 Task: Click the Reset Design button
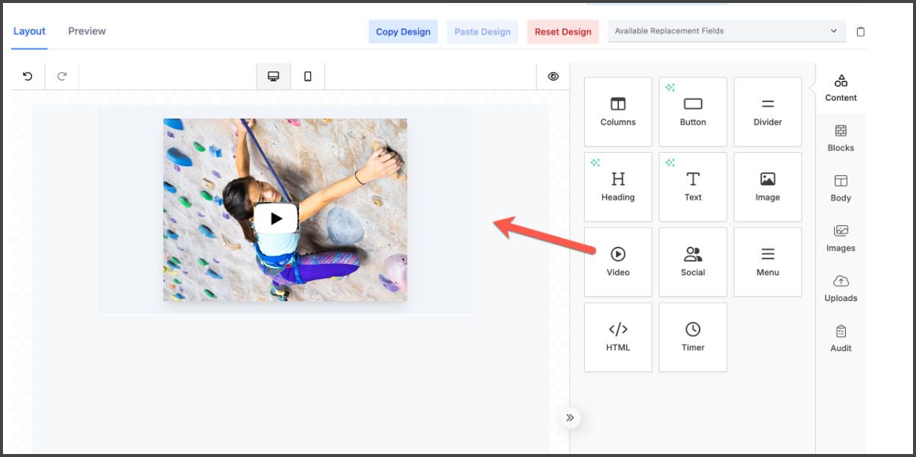pos(562,32)
